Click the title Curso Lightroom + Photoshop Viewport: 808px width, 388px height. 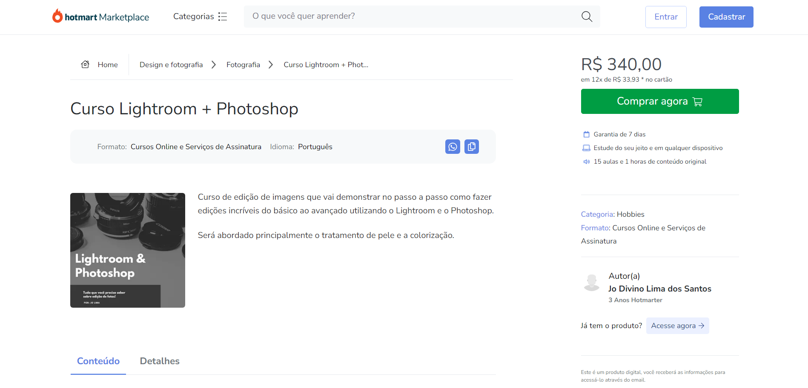(x=184, y=109)
